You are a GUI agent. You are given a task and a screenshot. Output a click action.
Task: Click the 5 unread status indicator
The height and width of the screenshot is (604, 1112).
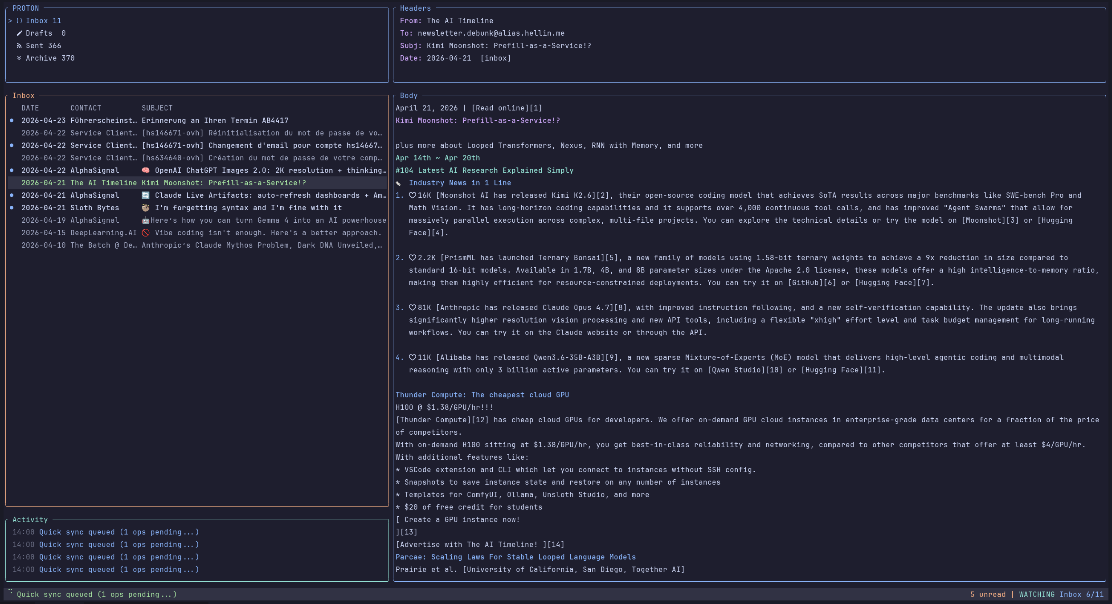988,595
